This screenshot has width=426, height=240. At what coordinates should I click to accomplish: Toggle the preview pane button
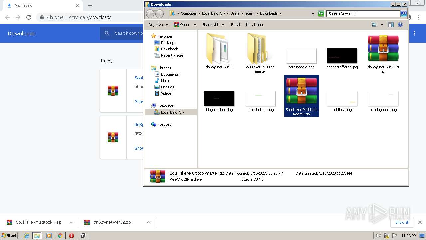tap(391, 25)
